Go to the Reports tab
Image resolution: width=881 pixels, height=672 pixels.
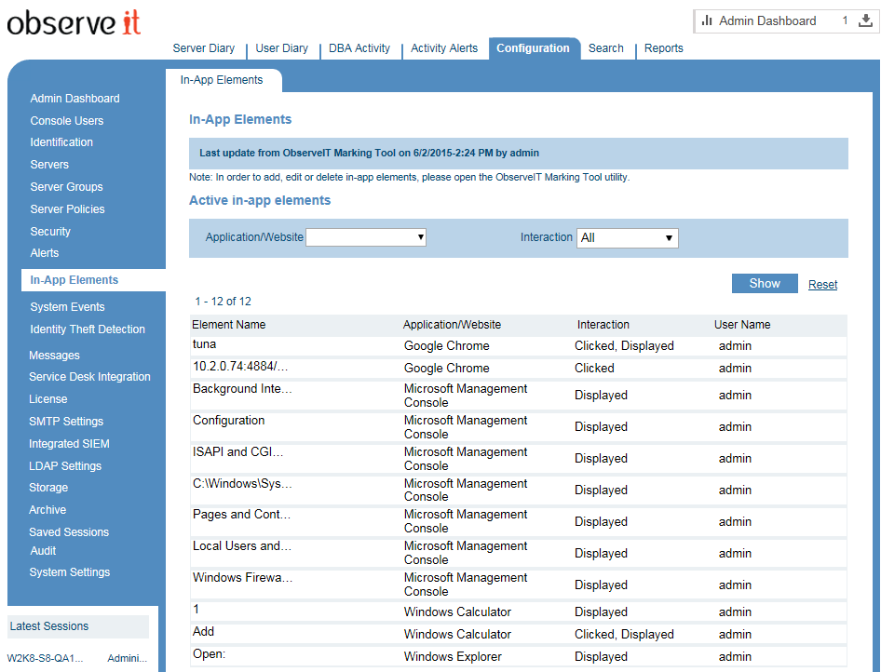(663, 48)
